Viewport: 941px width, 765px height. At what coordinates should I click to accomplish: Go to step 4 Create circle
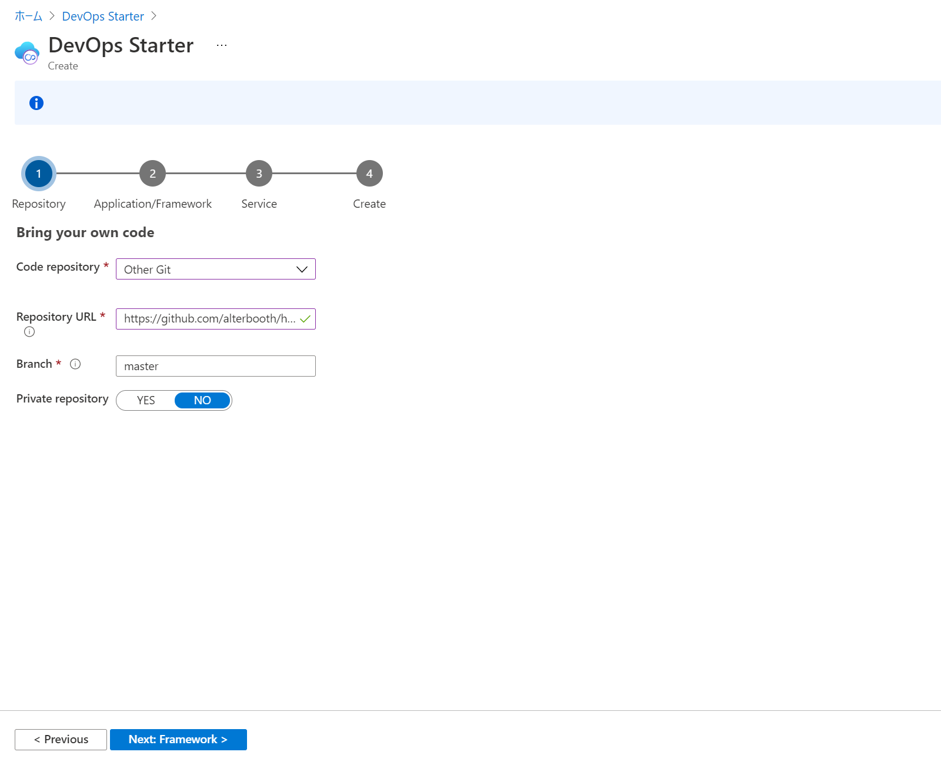click(x=369, y=174)
